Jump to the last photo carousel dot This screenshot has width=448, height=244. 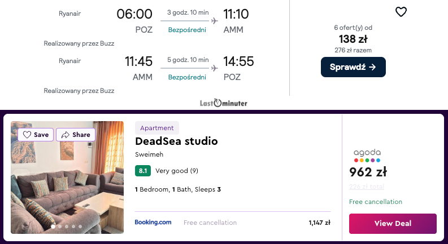pos(80,227)
